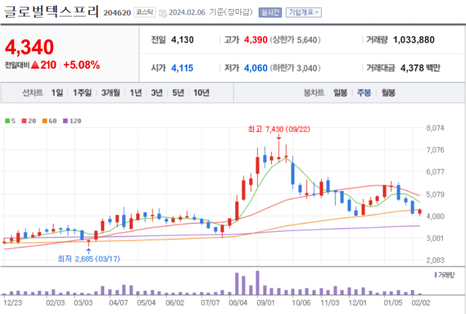Click the 거래량 legend in the volume chart
Viewport: 466px width, 314px height.
445,275
